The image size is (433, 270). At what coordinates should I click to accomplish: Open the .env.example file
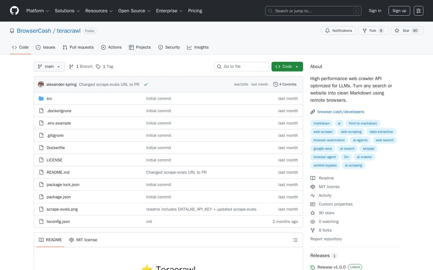[59, 123]
